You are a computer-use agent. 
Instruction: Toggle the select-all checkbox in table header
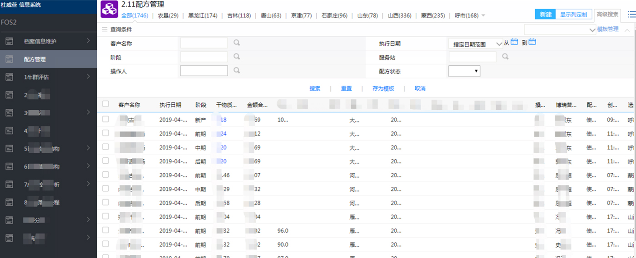(x=105, y=104)
